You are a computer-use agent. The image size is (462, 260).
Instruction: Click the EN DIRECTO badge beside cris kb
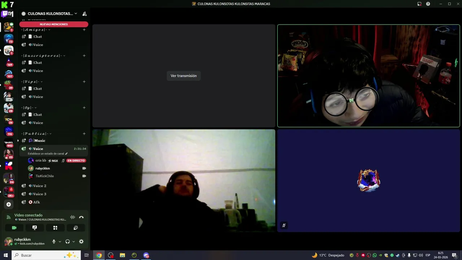[76, 161]
